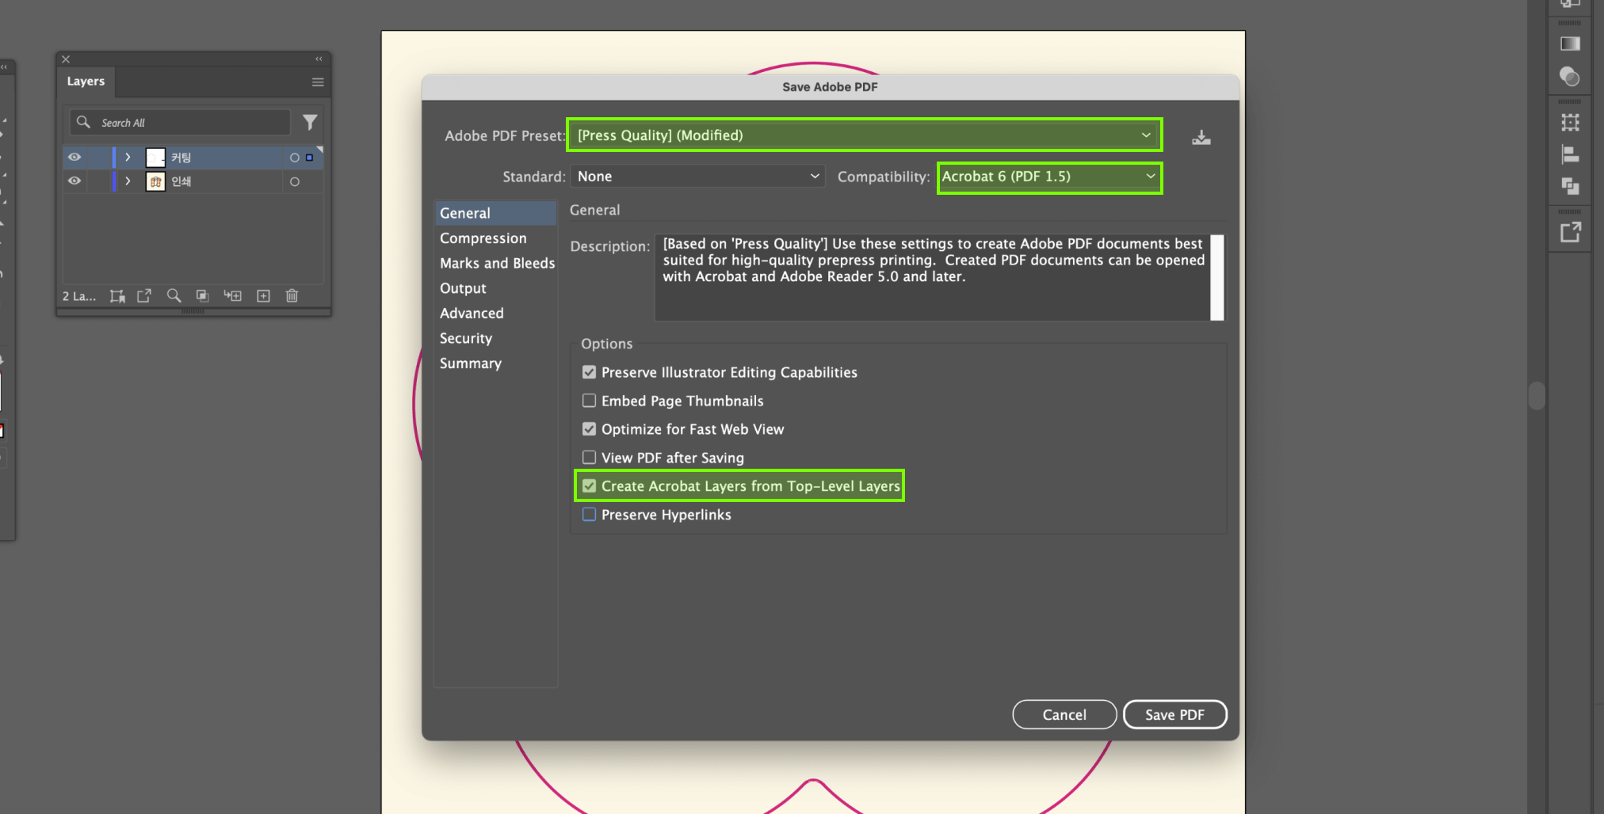Open the Compatibility dropdown
The width and height of the screenshot is (1604, 814).
[1049, 177]
